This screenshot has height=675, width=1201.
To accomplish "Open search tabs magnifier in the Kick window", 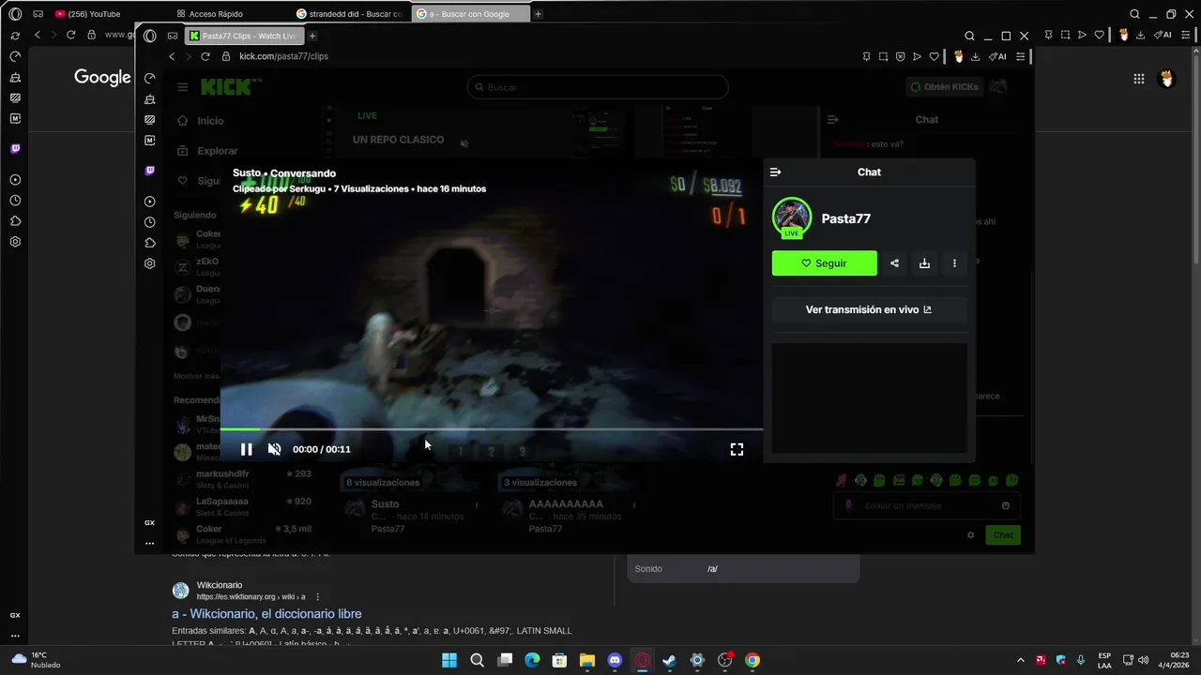I will pos(969,36).
